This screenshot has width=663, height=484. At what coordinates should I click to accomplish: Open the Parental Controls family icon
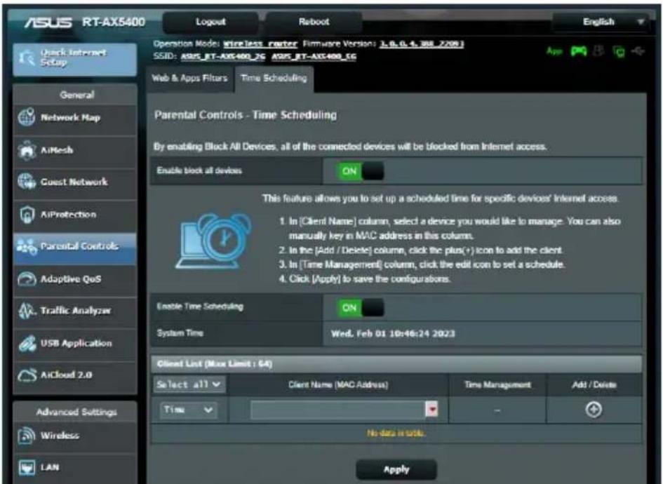[x=26, y=246]
